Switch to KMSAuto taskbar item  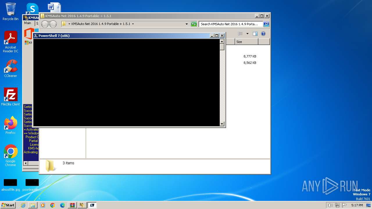82,205
